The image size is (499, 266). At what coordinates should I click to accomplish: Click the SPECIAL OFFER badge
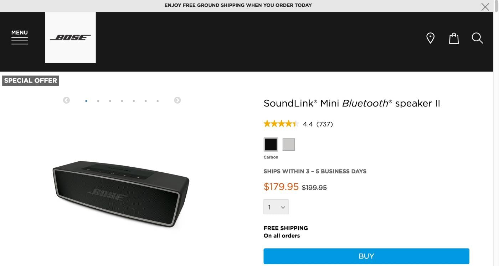(x=30, y=81)
